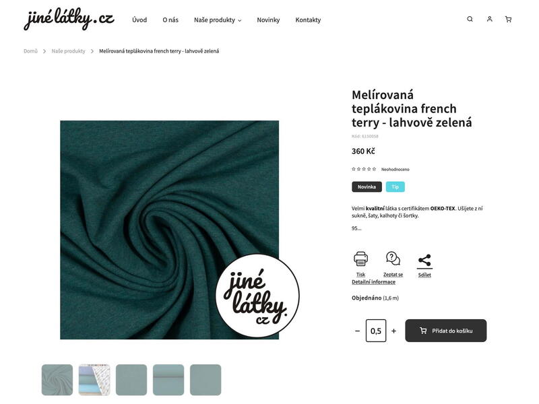539x404 pixels.
Task: Open the Úvod menu item
Action: (x=139, y=20)
